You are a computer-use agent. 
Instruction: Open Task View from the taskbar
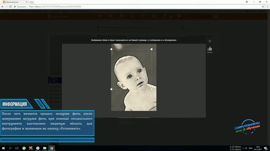(17, 148)
